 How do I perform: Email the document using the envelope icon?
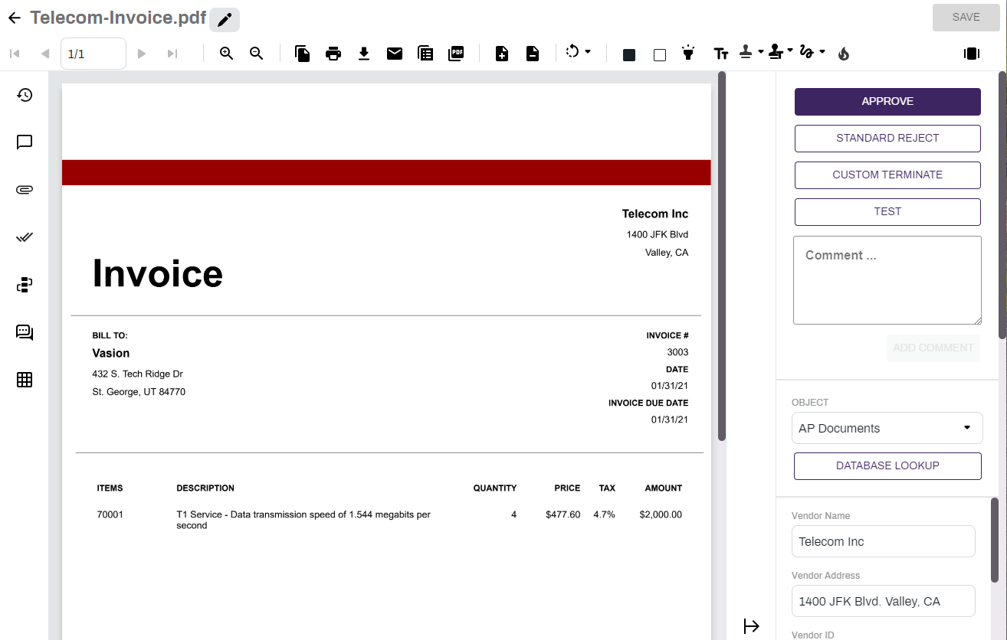pyautogui.click(x=395, y=54)
